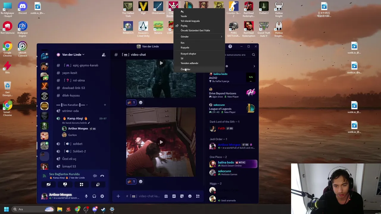
Task: Click the video-chat message input field
Action: [143, 196]
